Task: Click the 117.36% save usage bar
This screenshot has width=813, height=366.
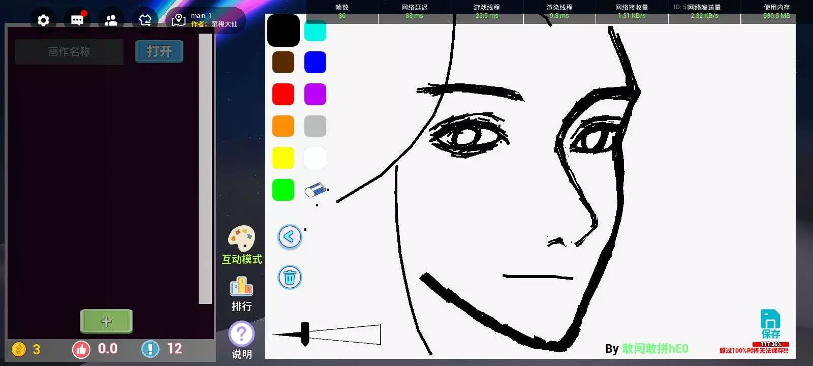Action: [x=771, y=344]
